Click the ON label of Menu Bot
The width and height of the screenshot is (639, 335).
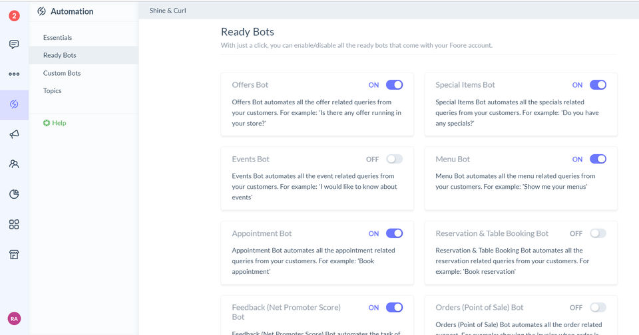578,159
